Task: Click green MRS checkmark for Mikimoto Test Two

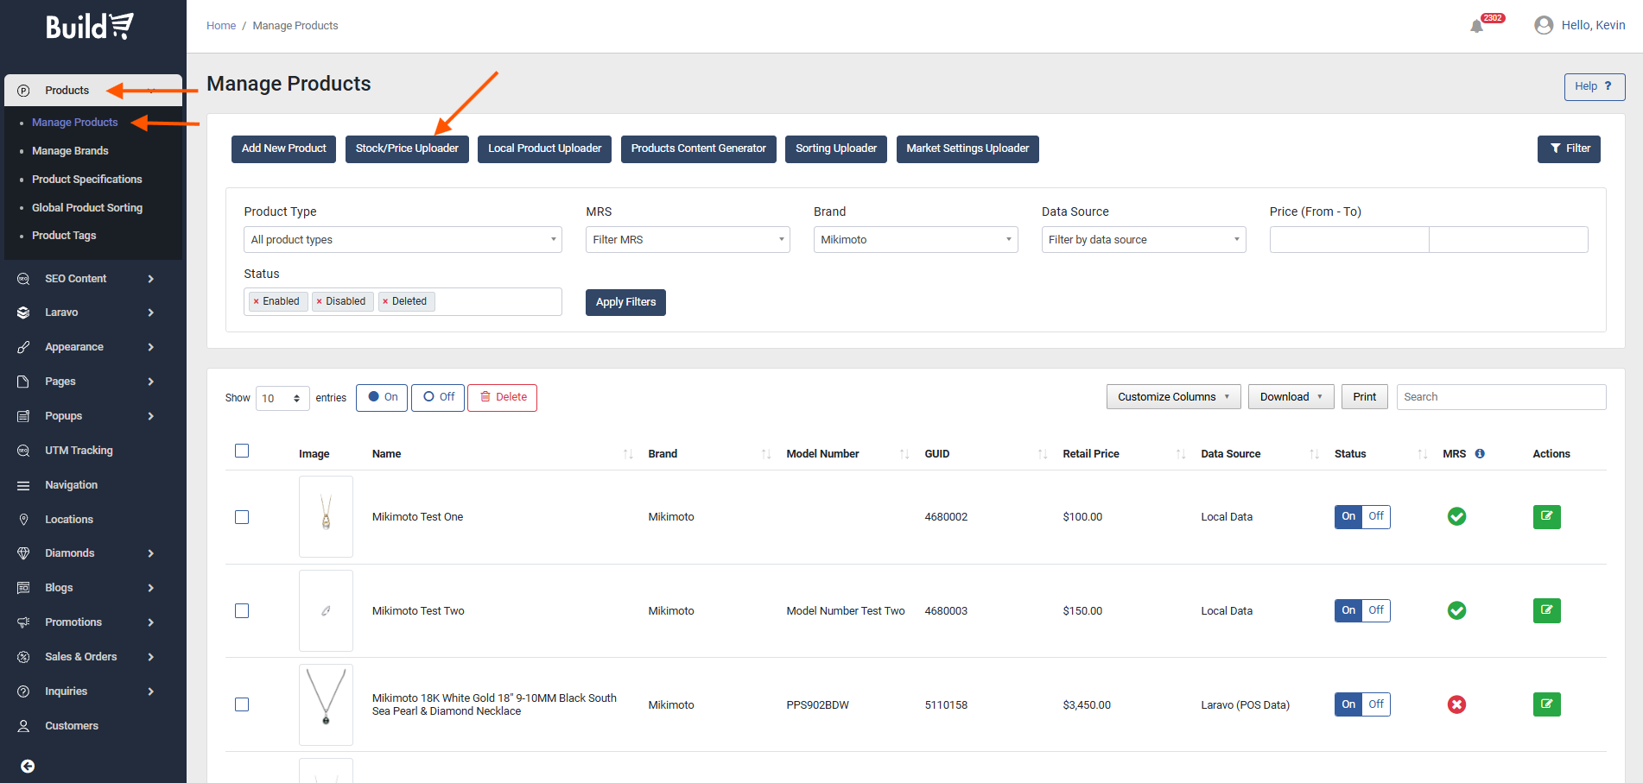Action: coord(1456,611)
